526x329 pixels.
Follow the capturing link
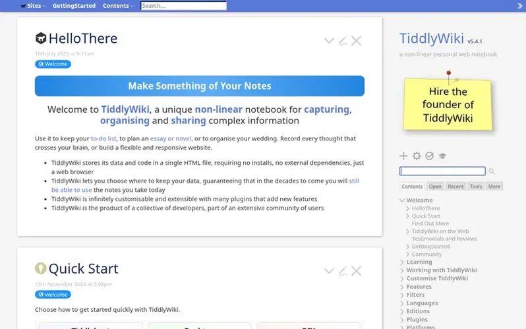point(326,109)
